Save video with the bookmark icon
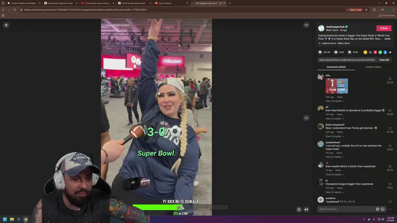Image resolution: width=397 pixels, height=223 pixels. [x=349, y=52]
